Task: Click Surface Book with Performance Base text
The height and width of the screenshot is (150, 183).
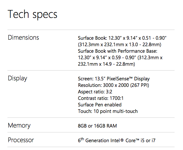Action: (118, 51)
